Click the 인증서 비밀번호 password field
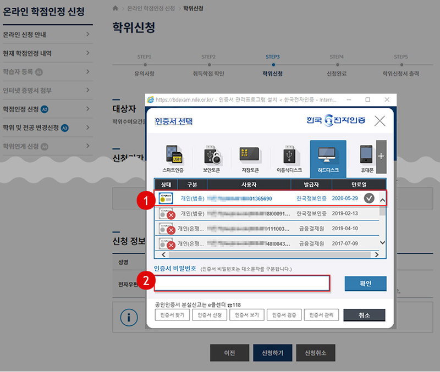 coord(242,283)
